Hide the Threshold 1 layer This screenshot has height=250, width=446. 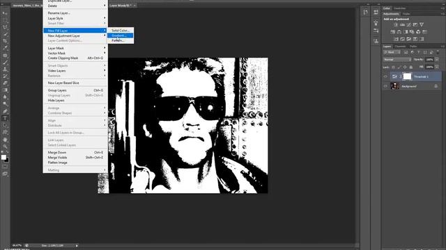[385, 76]
